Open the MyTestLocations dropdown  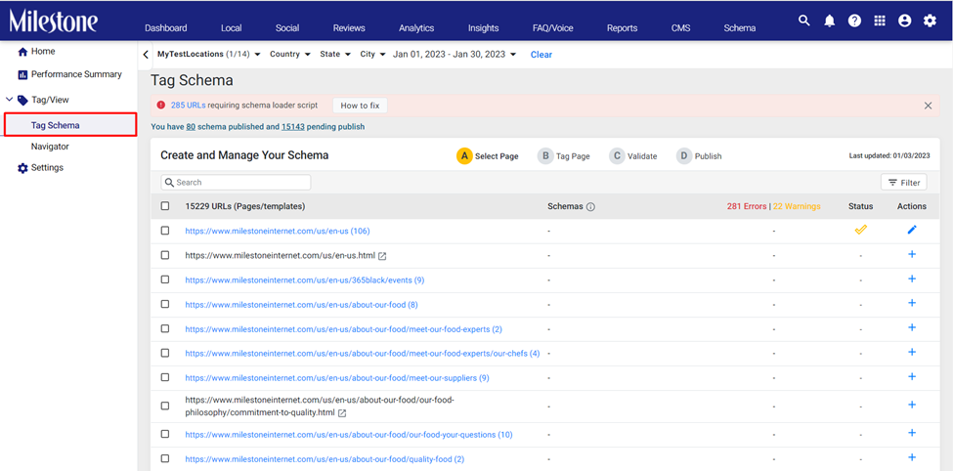(x=209, y=54)
